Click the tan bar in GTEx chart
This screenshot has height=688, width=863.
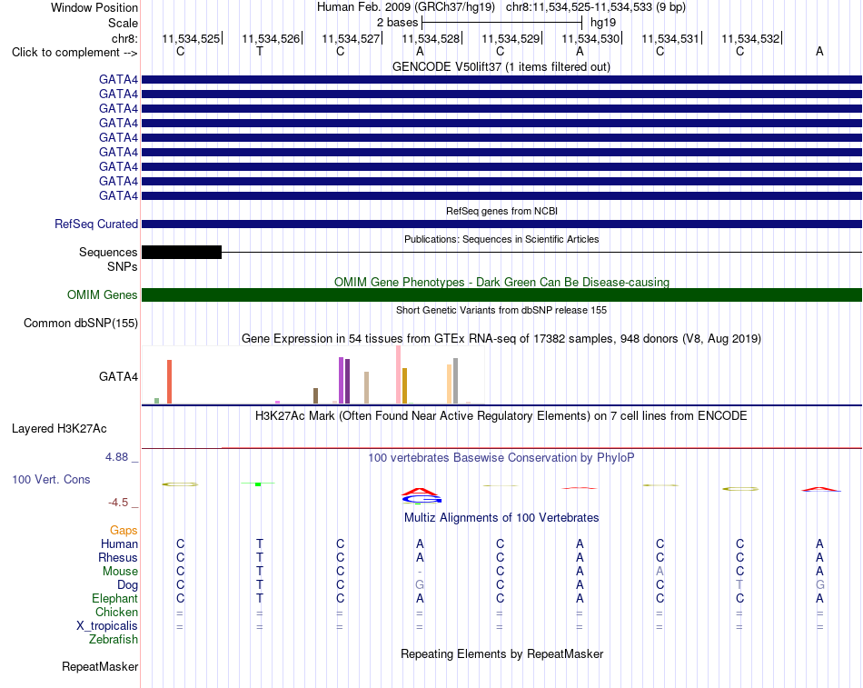click(x=367, y=388)
